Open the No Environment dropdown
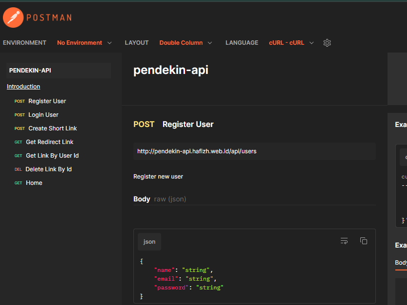 coord(84,43)
